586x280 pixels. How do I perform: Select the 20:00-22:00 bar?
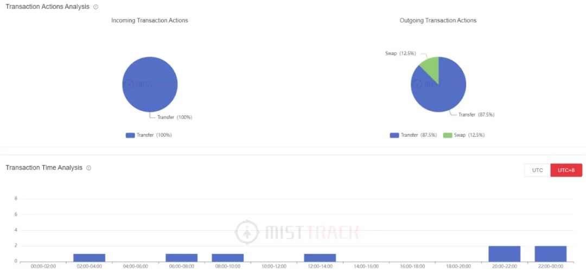[x=505, y=254]
